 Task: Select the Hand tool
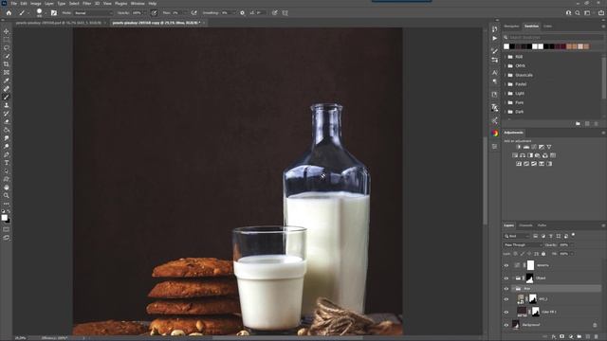coord(7,188)
